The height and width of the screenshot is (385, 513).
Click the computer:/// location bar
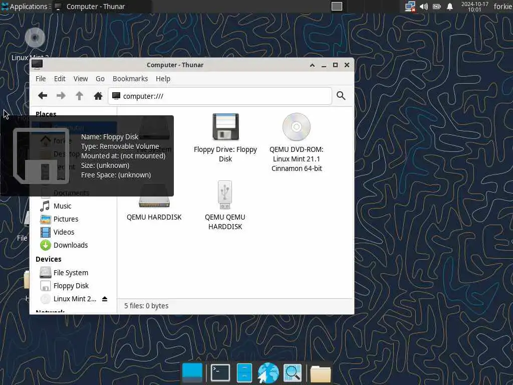[220, 96]
